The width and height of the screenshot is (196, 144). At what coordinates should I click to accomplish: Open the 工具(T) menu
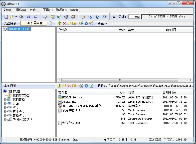coord(48,10)
